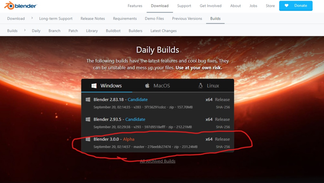This screenshot has height=183, width=324.
Task: Click SHA-256 for Blender 3.0.0
Action: [x=223, y=147]
